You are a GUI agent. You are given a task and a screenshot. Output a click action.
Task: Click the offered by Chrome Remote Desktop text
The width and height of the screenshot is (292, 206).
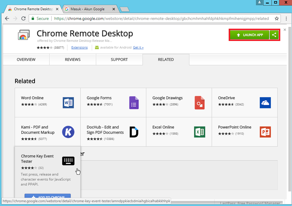(x=74, y=41)
